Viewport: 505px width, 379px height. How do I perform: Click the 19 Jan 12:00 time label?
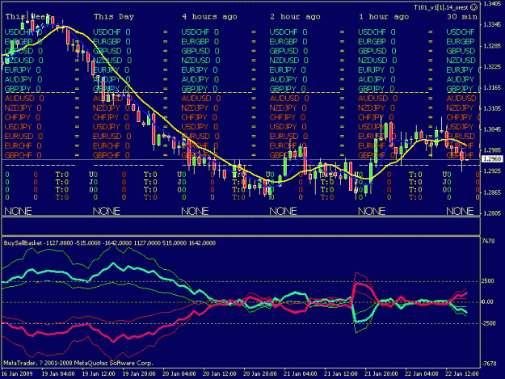(99, 374)
